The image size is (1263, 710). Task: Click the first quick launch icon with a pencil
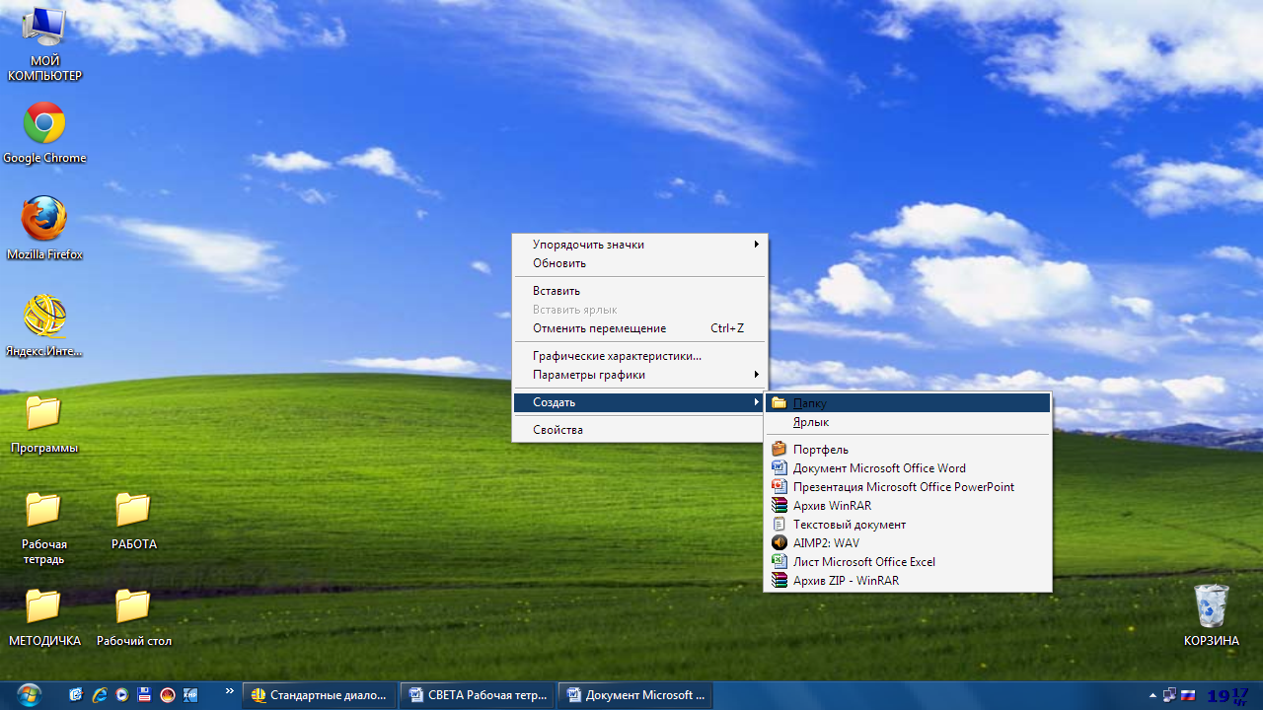pyautogui.click(x=77, y=695)
